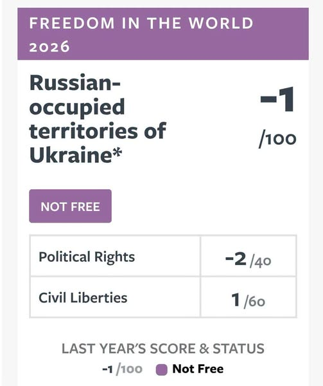Click the 2026 year in the header

click(x=49, y=46)
